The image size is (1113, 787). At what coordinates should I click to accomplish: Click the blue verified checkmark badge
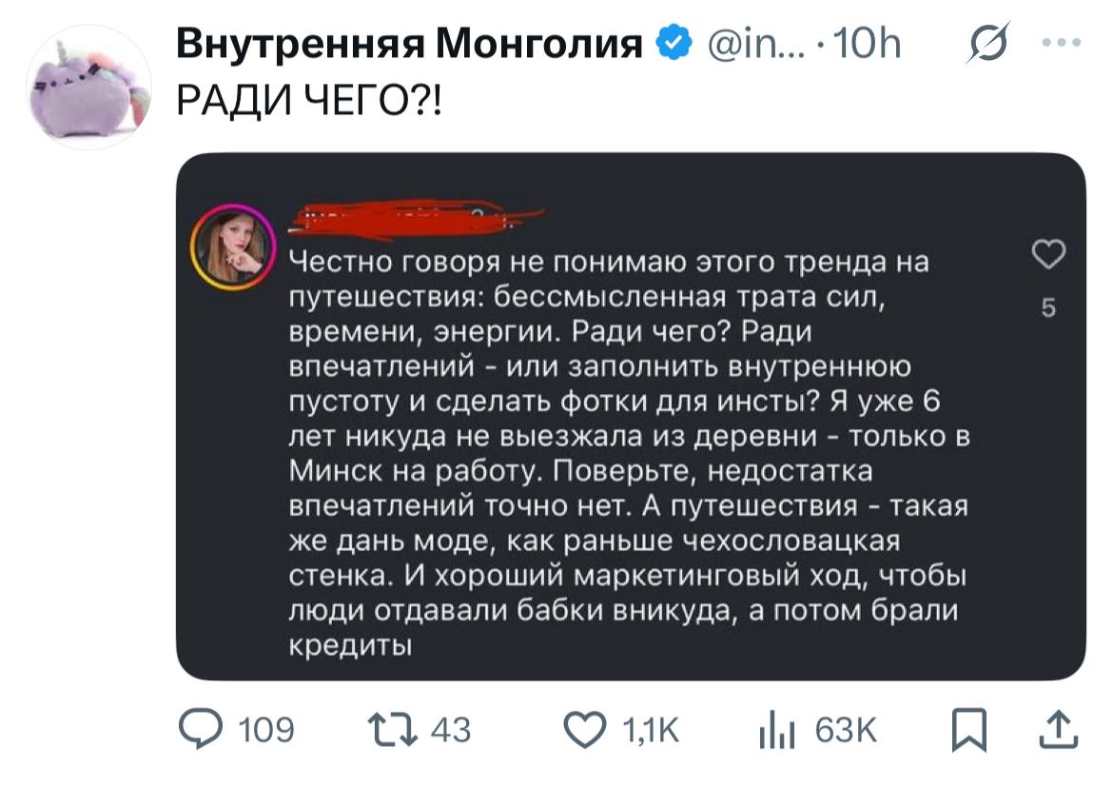pos(673,43)
